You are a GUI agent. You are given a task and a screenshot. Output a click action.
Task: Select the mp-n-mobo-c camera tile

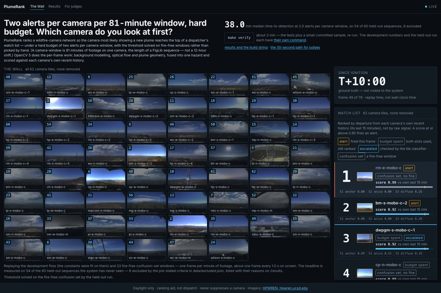[x=269, y=132]
